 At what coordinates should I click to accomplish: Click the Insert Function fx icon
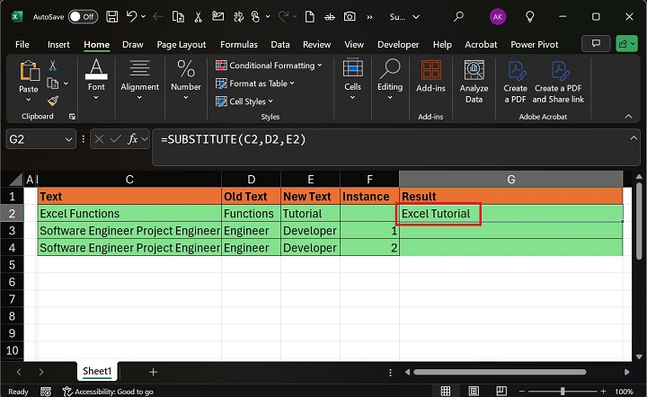click(x=134, y=139)
